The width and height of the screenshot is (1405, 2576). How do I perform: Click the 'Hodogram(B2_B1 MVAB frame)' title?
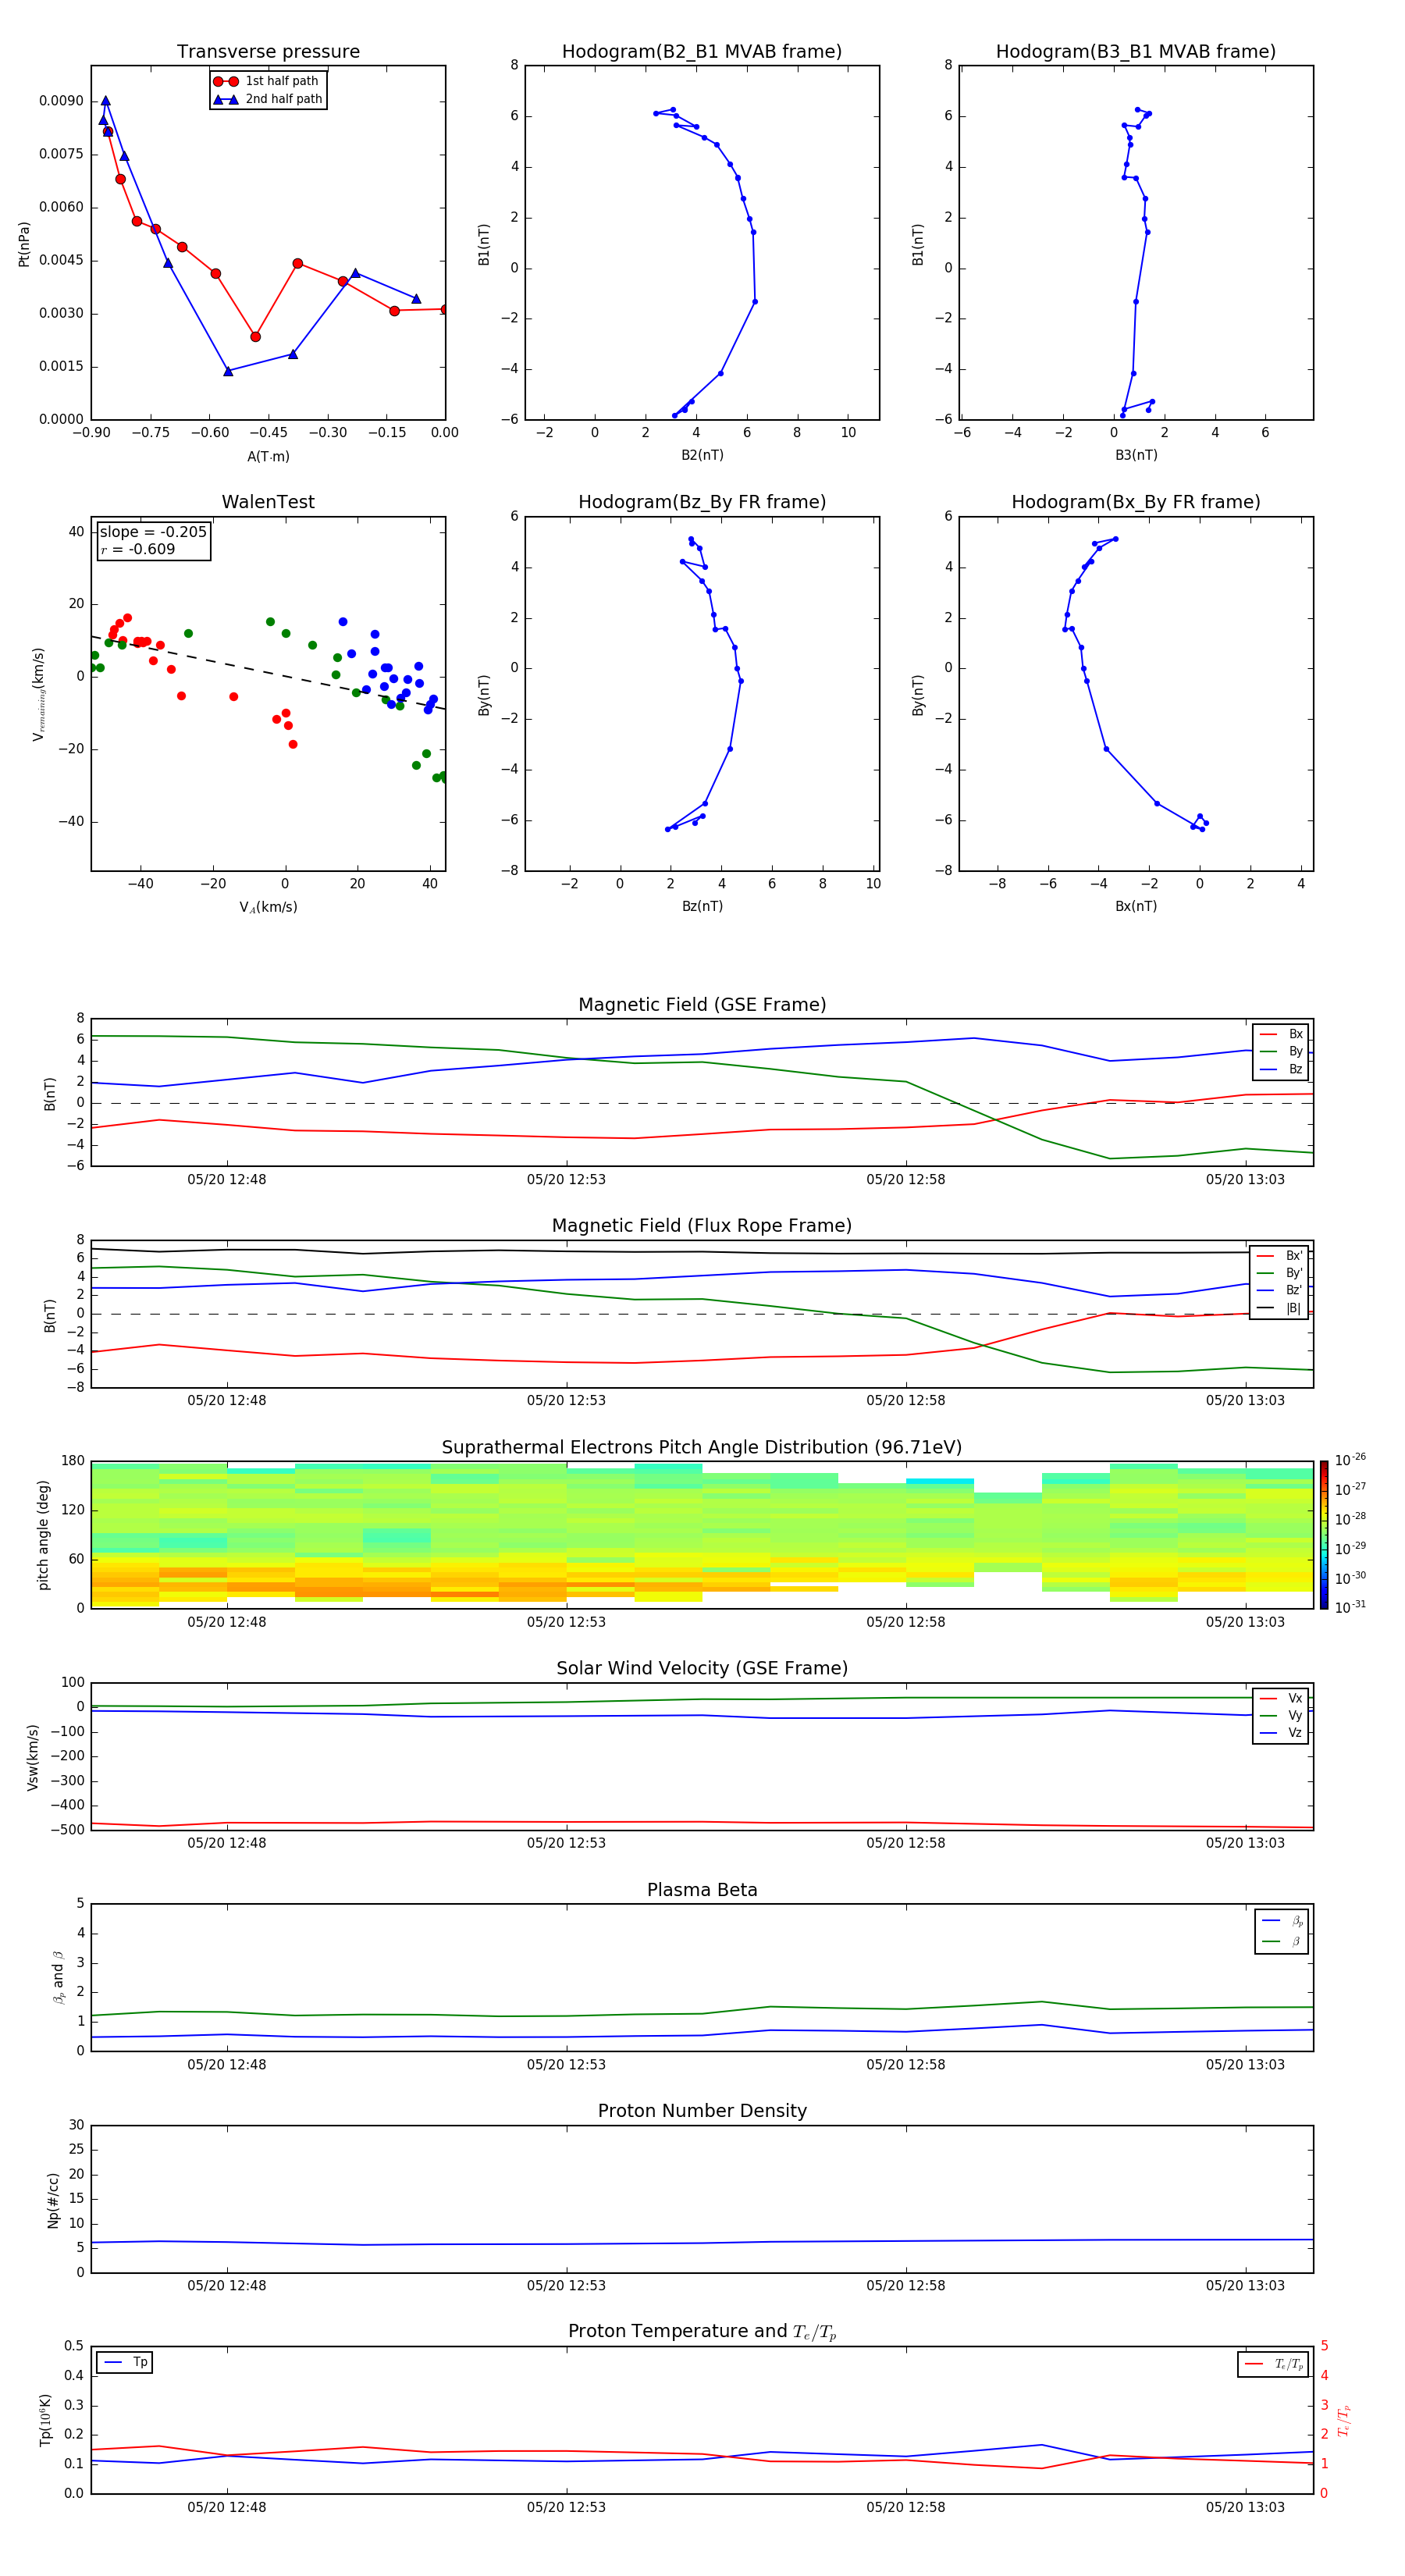tap(702, 52)
